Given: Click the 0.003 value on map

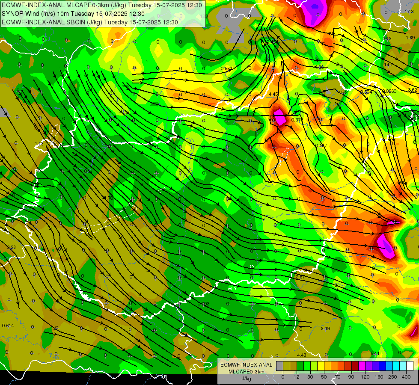Looking at the screenshot, I should coord(204,304).
